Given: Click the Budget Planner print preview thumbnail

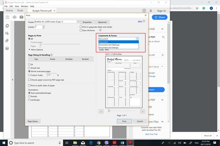Looking at the screenshot, I should click(124, 82).
